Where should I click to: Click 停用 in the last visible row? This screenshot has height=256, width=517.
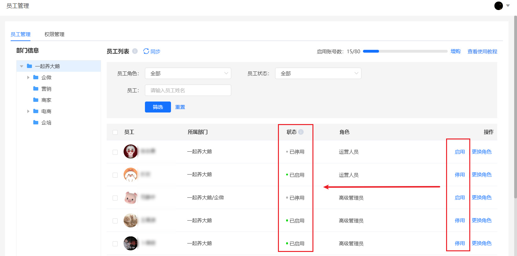coord(460,243)
